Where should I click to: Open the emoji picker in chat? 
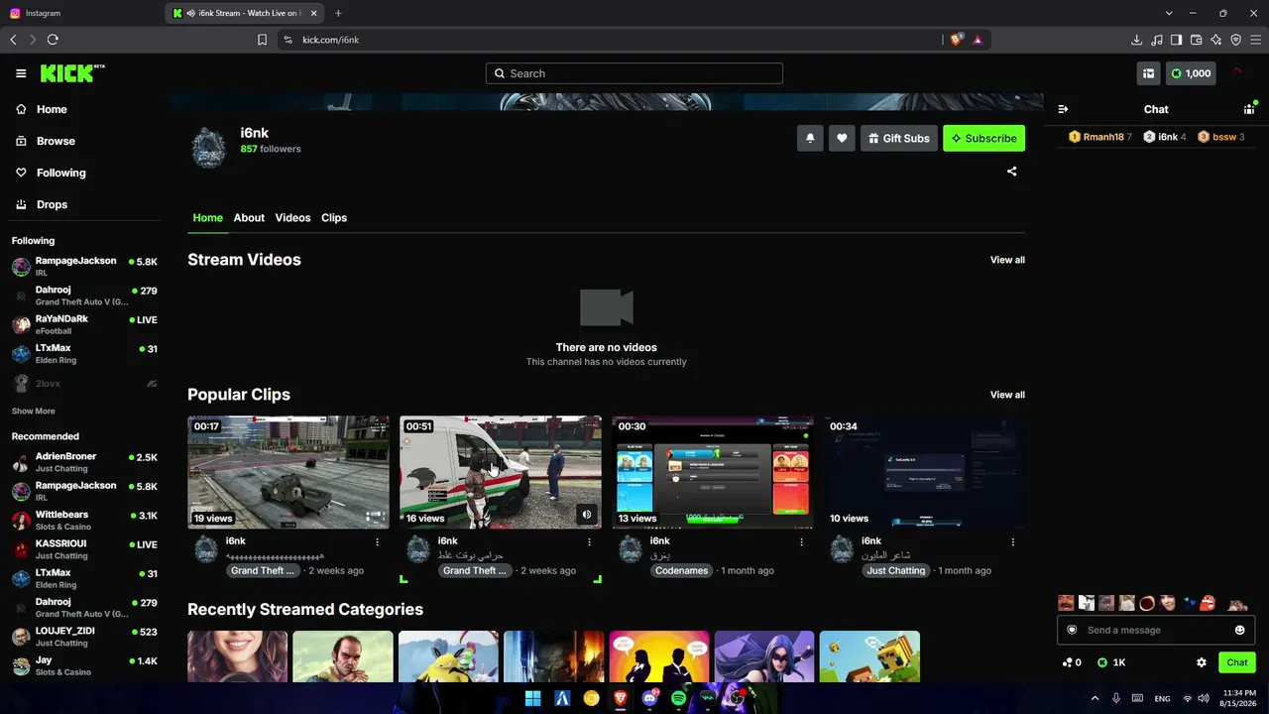[1239, 630]
